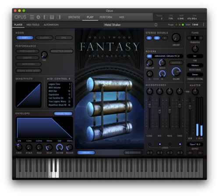Click the envelope Curve knob
Viewport: 219px width, 196px height.
(x=19, y=147)
